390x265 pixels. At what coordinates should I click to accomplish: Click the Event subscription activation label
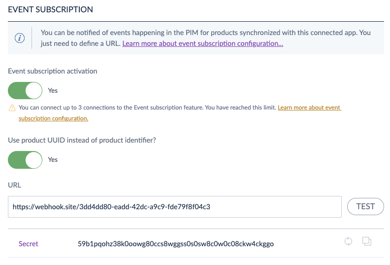(x=53, y=71)
